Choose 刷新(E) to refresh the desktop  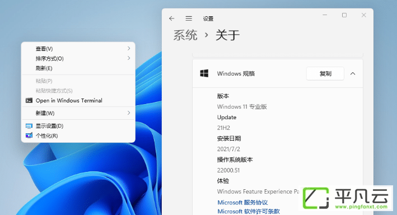click(x=78, y=68)
